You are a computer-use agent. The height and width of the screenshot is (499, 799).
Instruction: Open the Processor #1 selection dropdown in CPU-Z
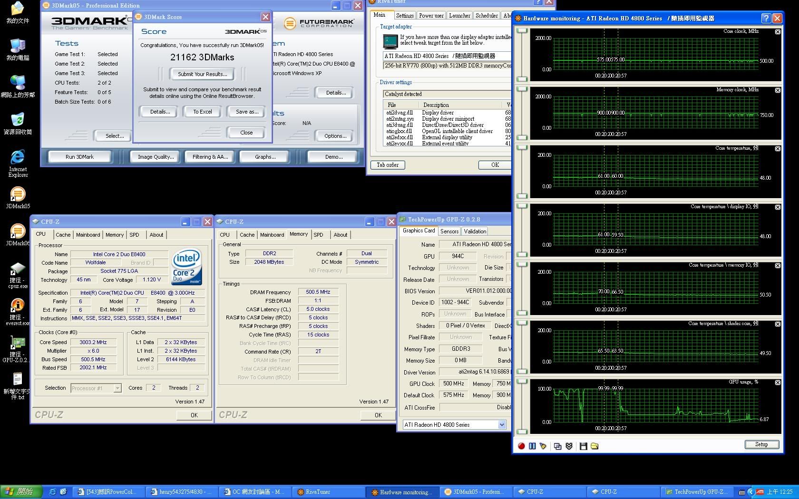coord(117,388)
